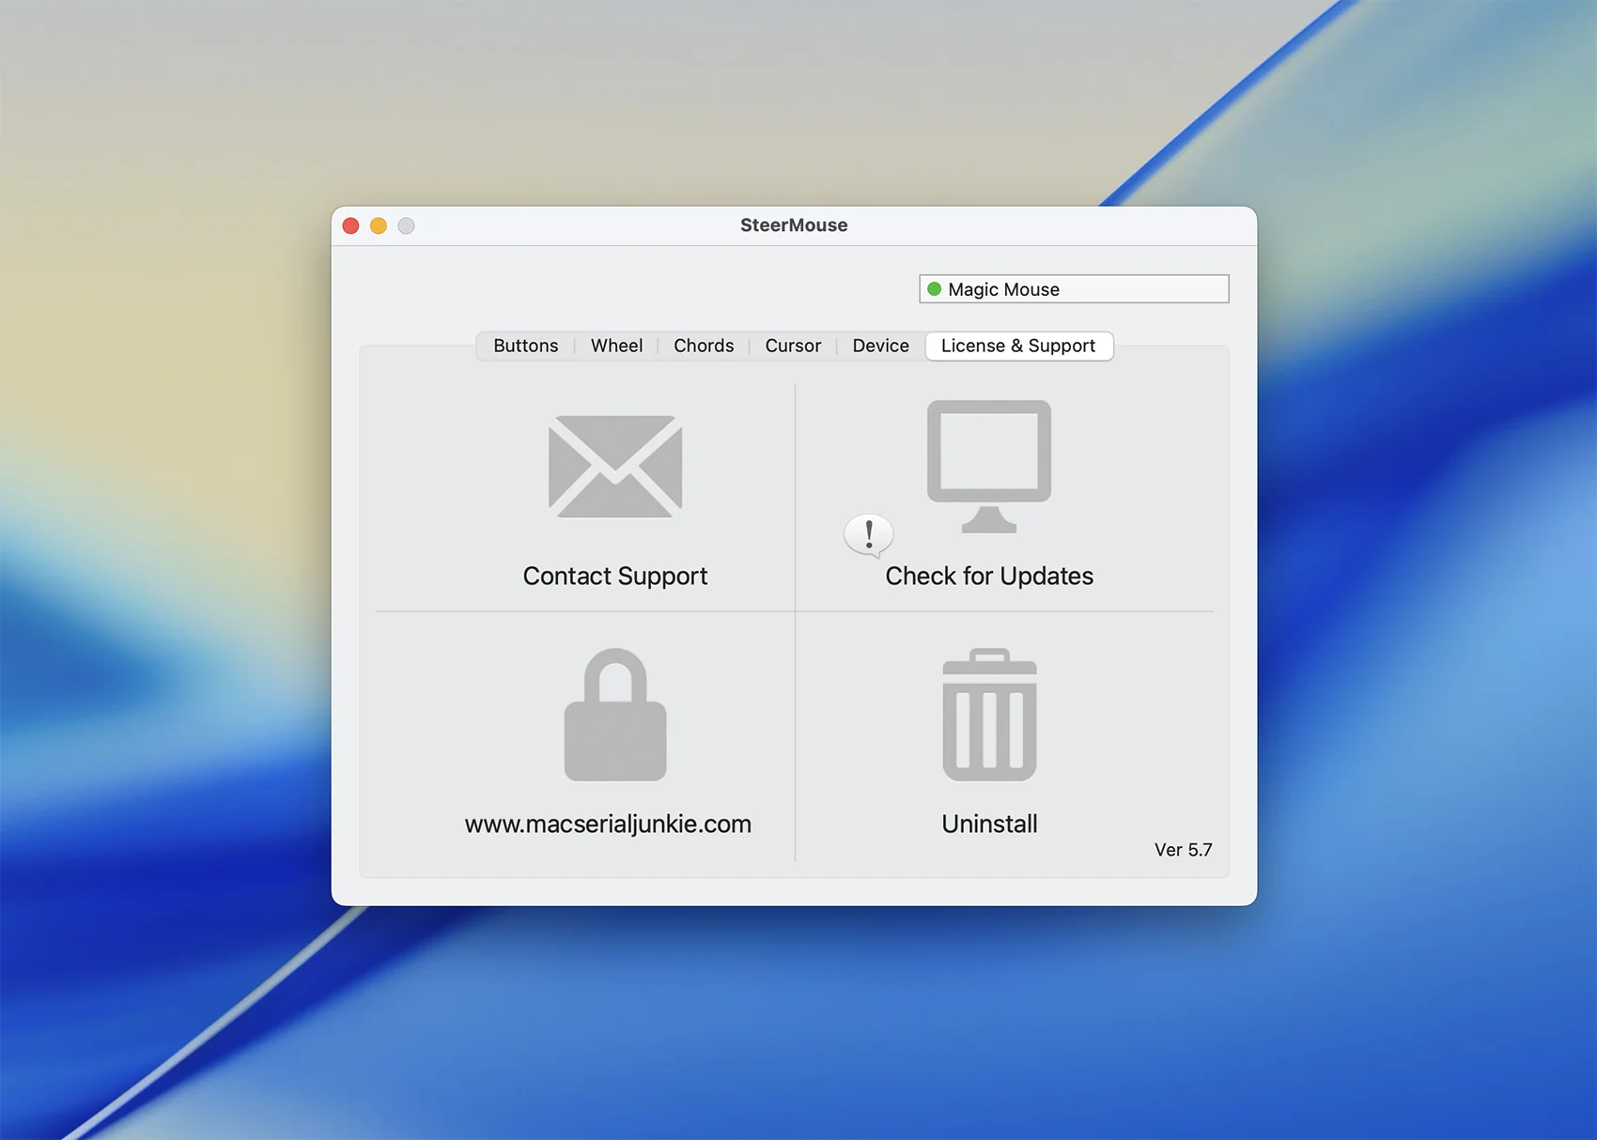This screenshot has width=1597, height=1140.
Task: Click the monitor Check for Updates icon
Action: (989, 467)
